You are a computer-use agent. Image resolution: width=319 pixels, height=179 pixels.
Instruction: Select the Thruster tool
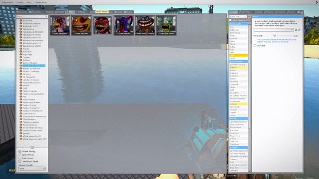coord(238,109)
